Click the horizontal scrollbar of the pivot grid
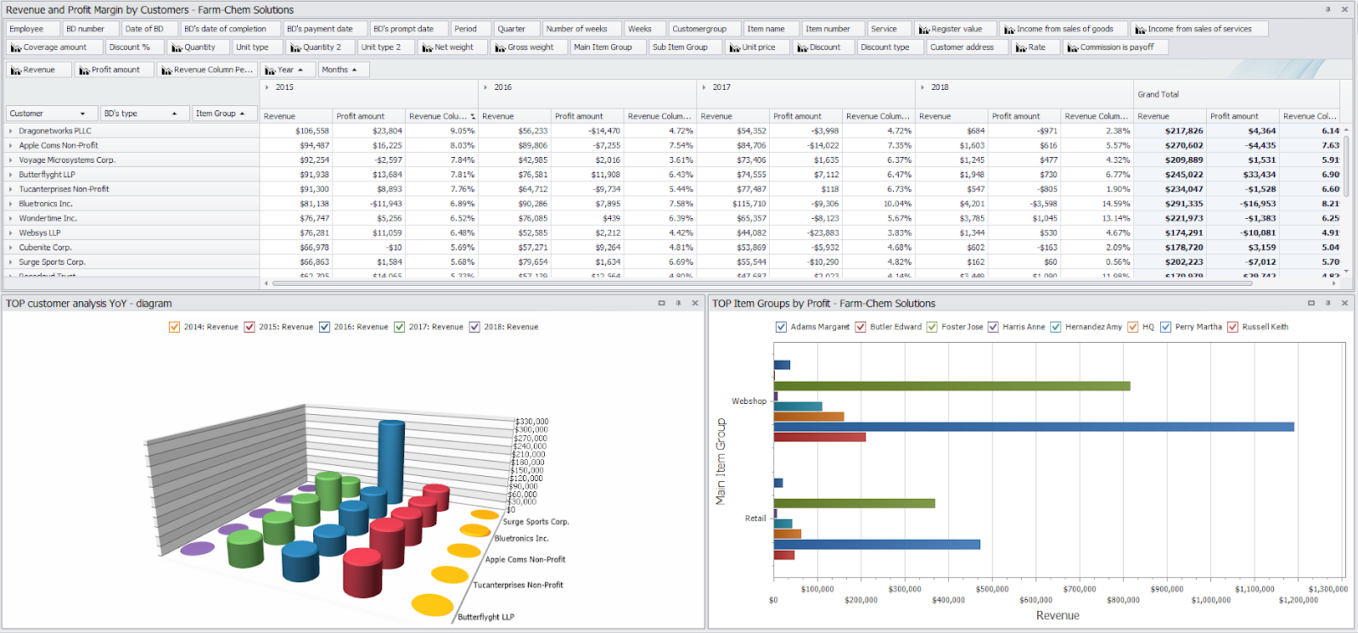This screenshot has height=633, width=1358. (x=762, y=283)
